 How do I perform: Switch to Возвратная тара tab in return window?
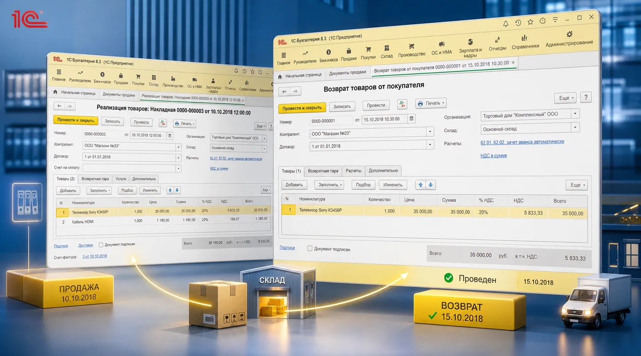click(x=323, y=171)
